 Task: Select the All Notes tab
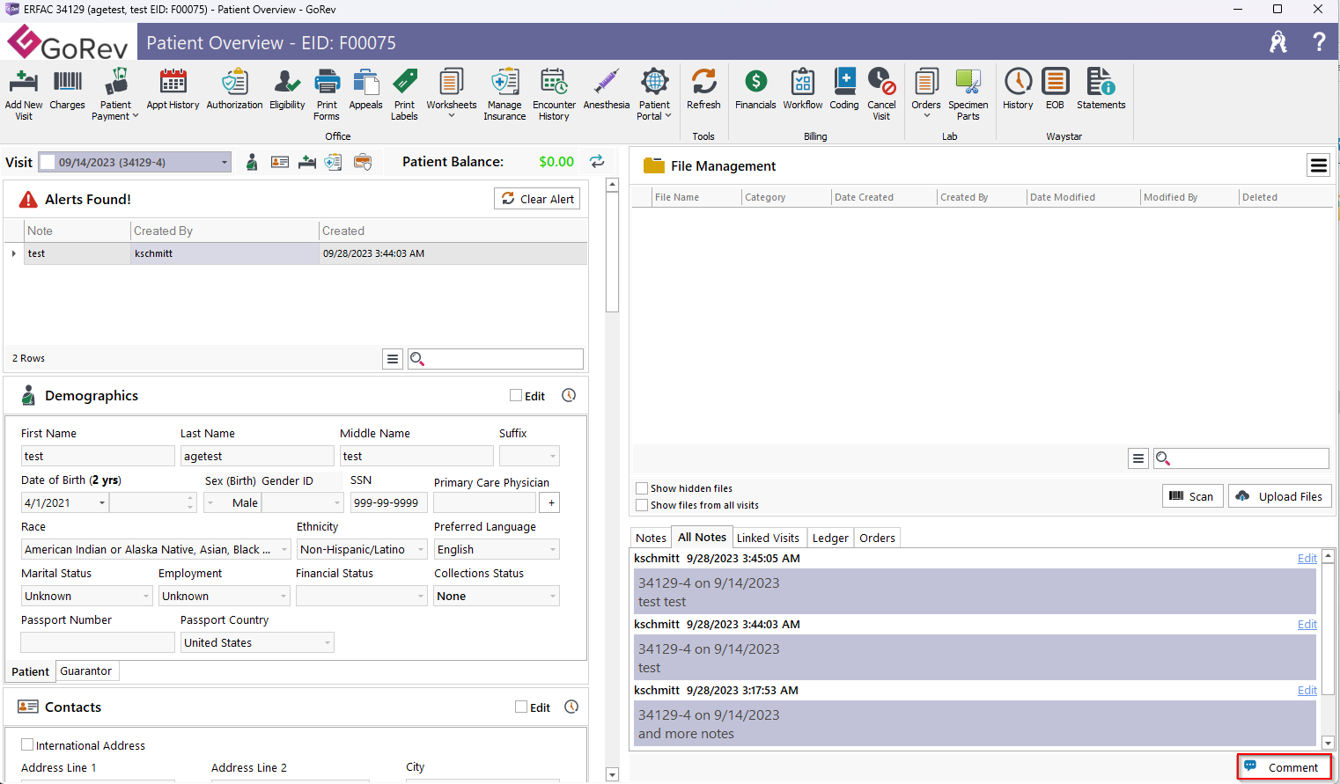tap(702, 537)
